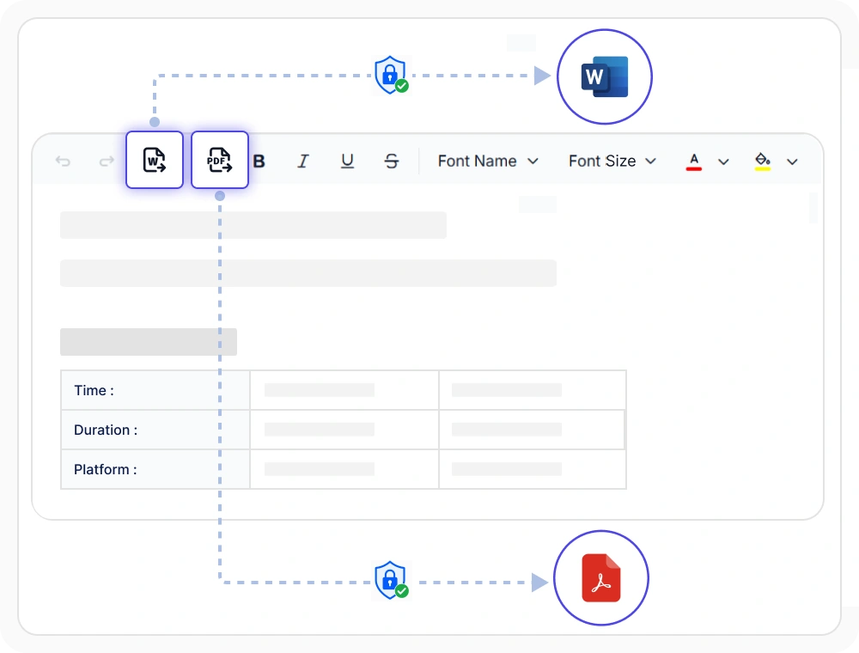
Task: Expand the font color picker arrow
Action: tap(723, 162)
